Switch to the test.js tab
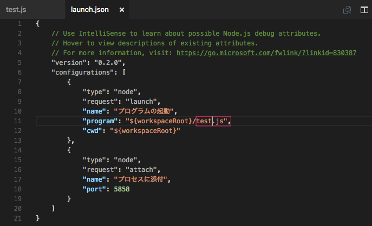372x226 pixels. pos(16,10)
